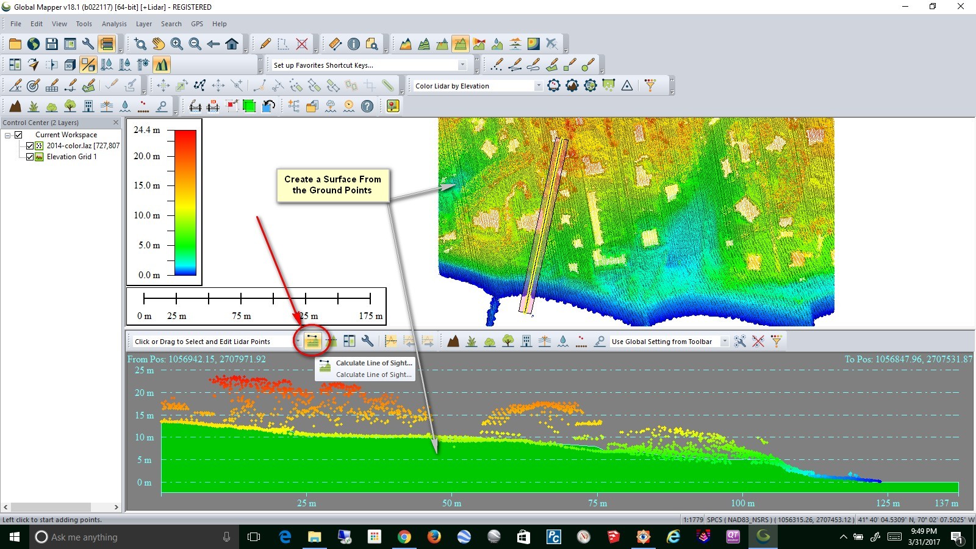Select the Zoom Out magnifier tool

(195, 44)
